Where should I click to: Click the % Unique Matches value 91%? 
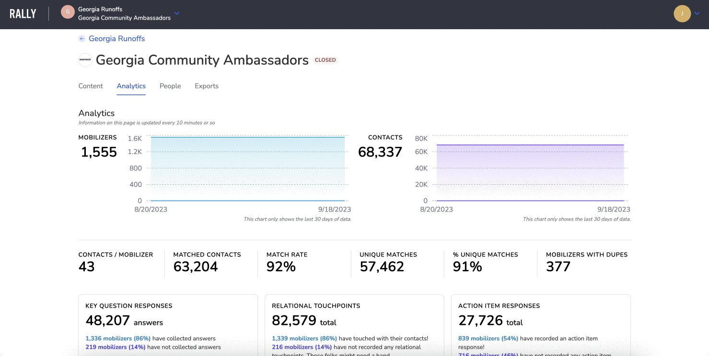coord(467,267)
